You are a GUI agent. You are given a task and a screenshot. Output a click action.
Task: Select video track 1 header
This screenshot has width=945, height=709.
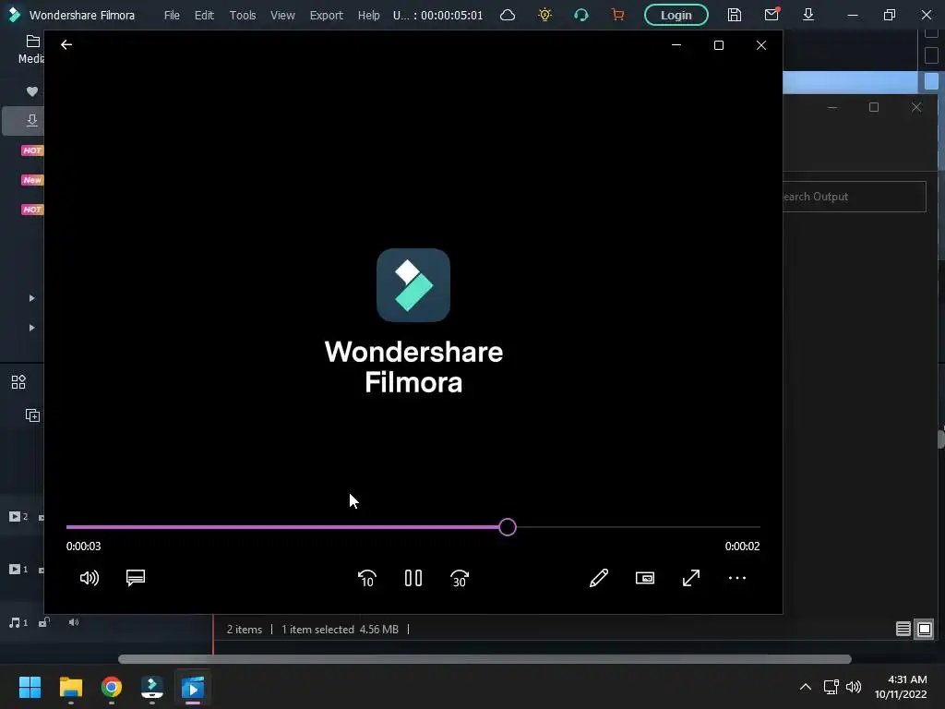coord(18,569)
